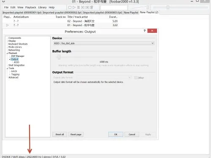The width and height of the screenshot is (211, 158).
Task: Click the Play button in toolbar
Action: click(74, 7)
